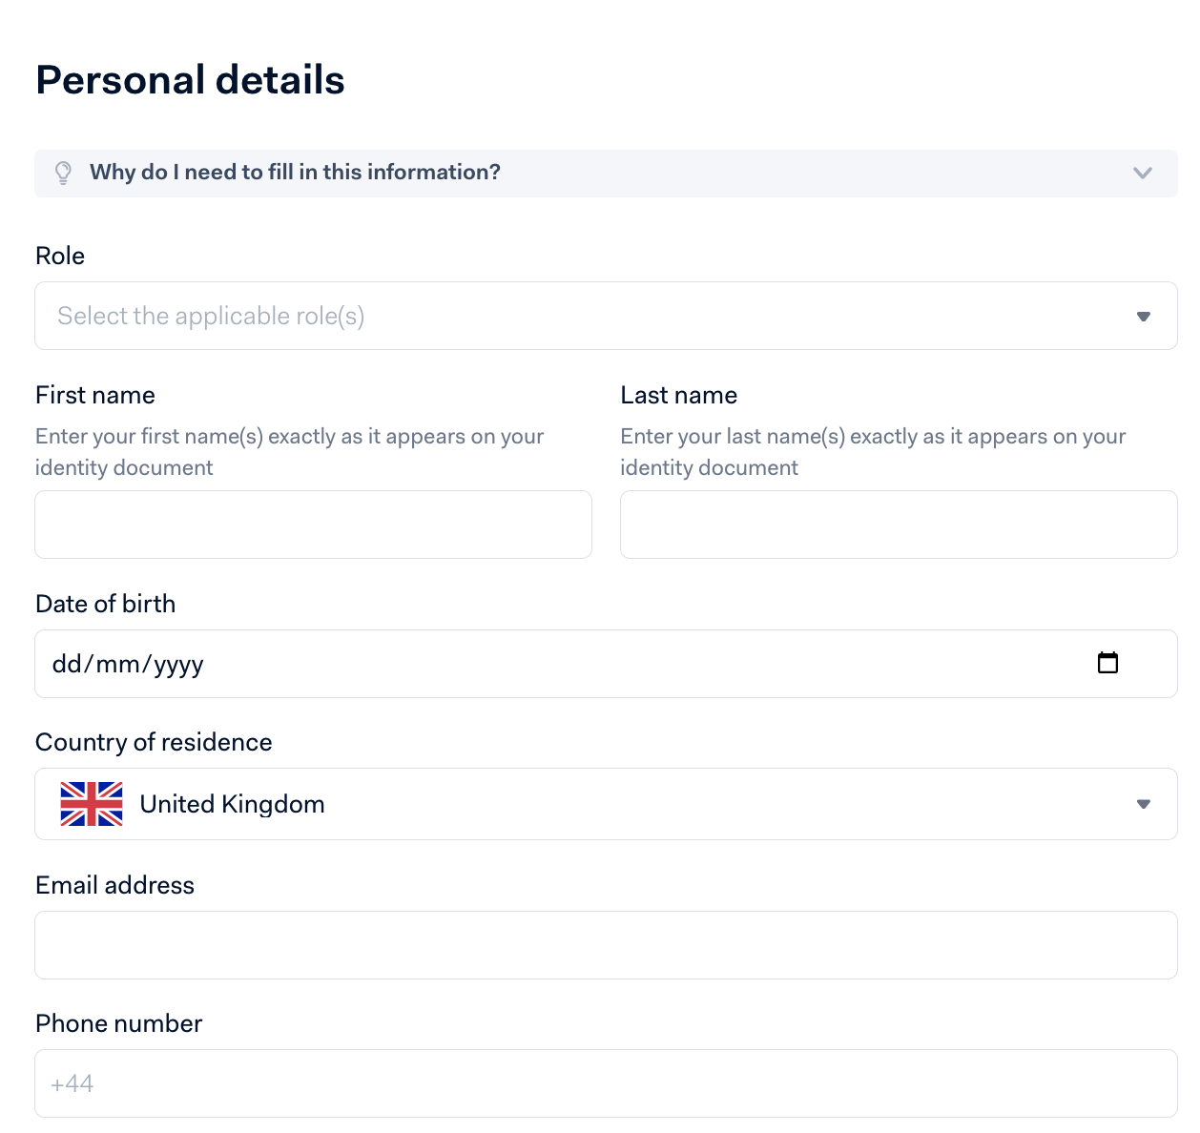Select the dd day segment of the date

pos(67,664)
